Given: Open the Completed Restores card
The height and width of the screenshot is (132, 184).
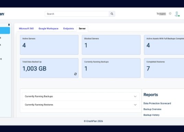Looking at the screenshot, I should coord(164,68).
